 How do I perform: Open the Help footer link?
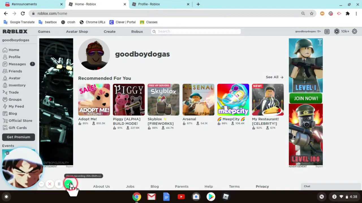point(209,186)
